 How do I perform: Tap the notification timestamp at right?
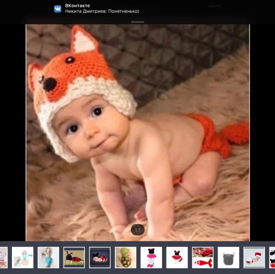pos(214,6)
